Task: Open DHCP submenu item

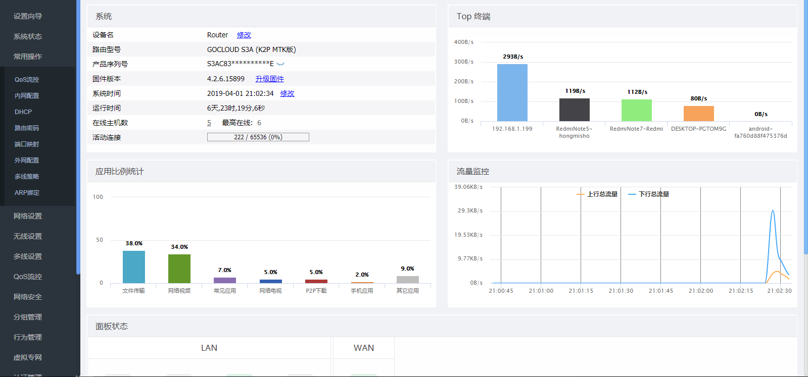Action: (23, 112)
